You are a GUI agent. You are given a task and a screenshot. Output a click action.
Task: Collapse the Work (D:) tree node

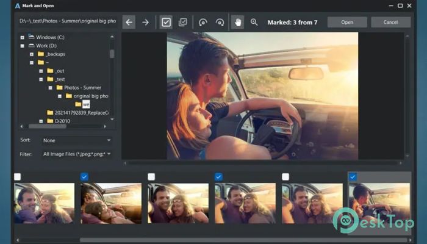pos(23,46)
